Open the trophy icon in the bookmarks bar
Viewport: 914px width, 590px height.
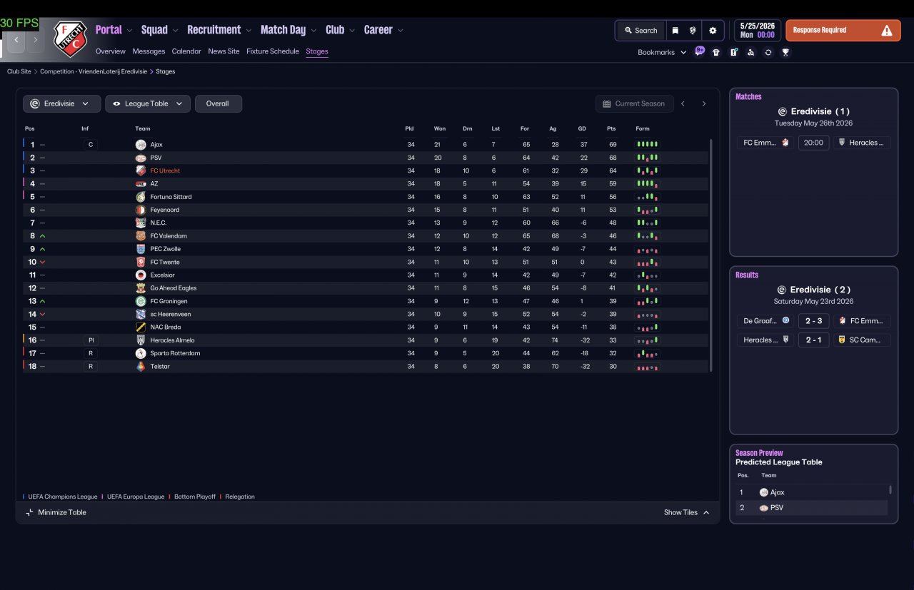(785, 52)
